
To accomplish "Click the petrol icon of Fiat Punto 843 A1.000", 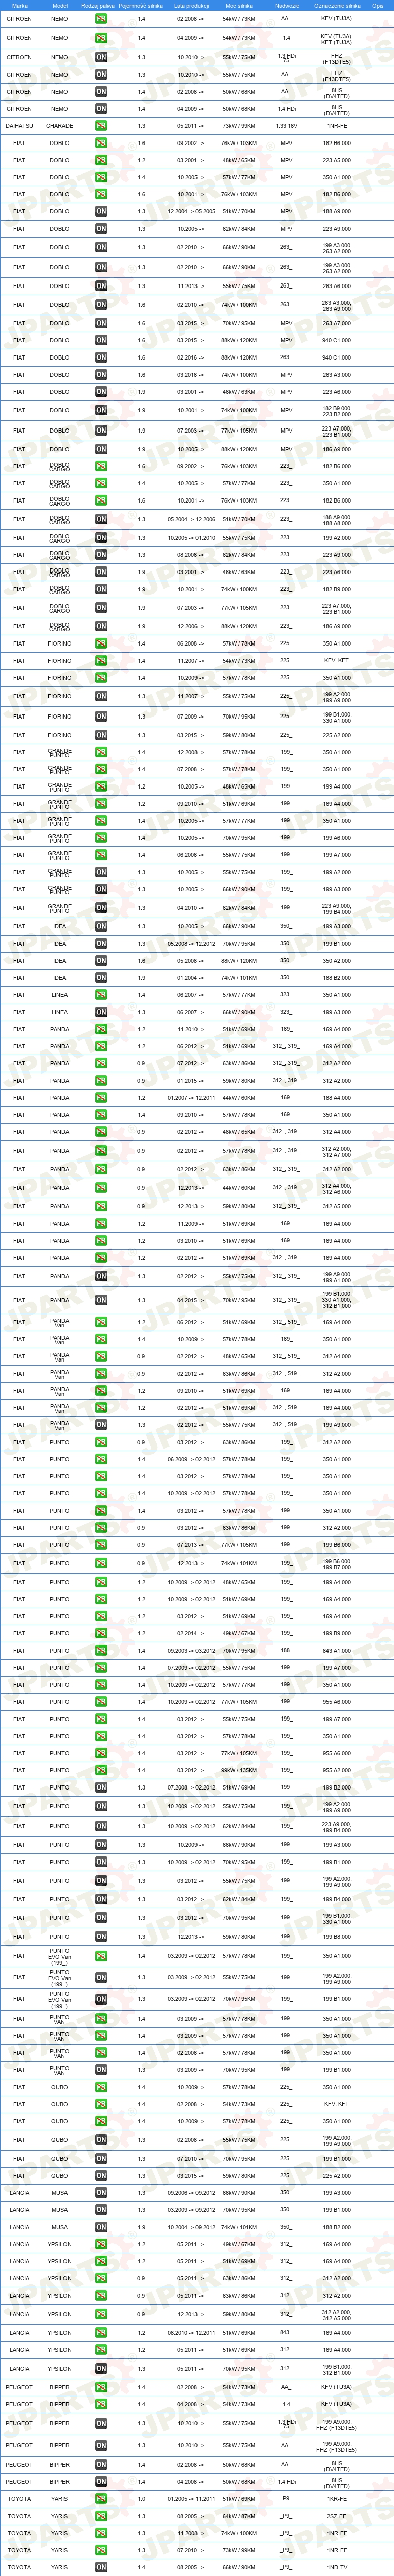I will point(101,1650).
